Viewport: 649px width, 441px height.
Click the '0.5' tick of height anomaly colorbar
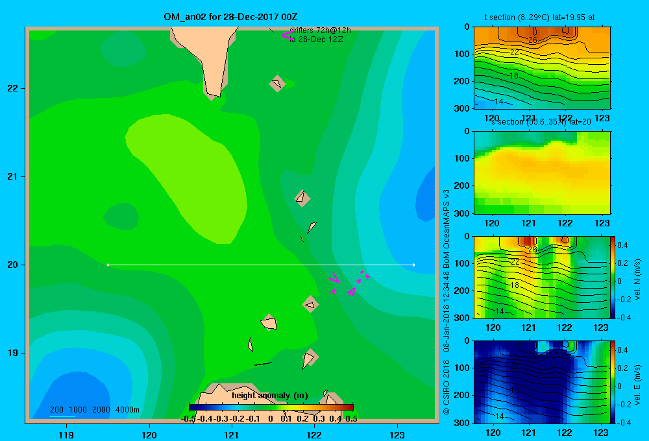[351, 419]
